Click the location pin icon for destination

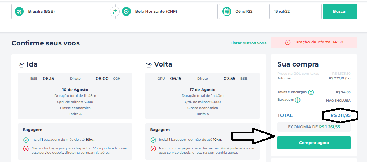(126, 11)
